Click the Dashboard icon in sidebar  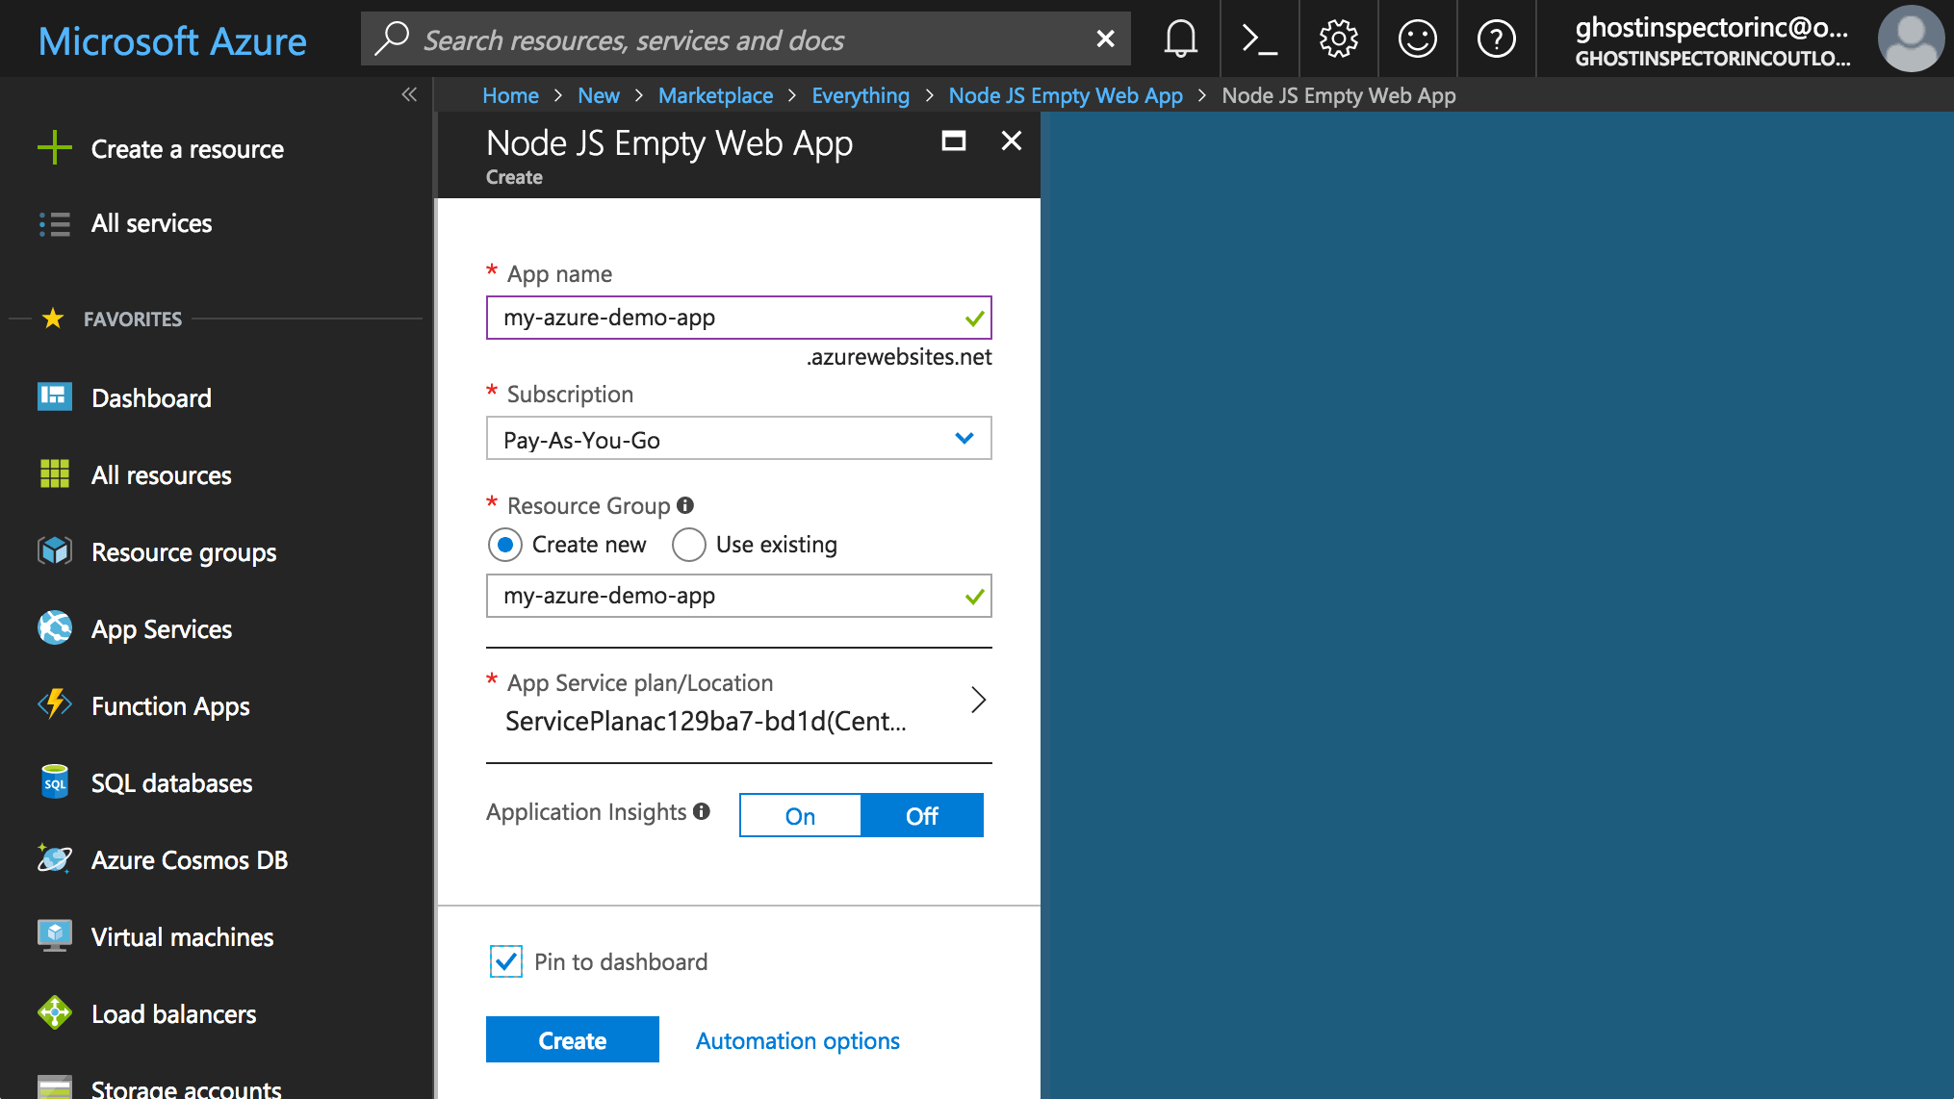[55, 396]
